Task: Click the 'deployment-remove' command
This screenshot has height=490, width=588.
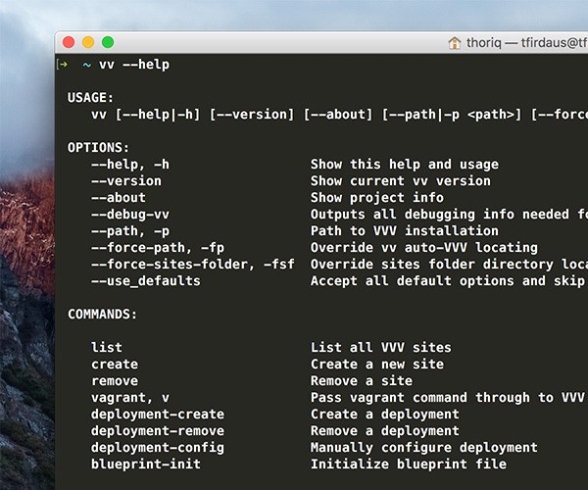Action: pyautogui.click(x=158, y=431)
